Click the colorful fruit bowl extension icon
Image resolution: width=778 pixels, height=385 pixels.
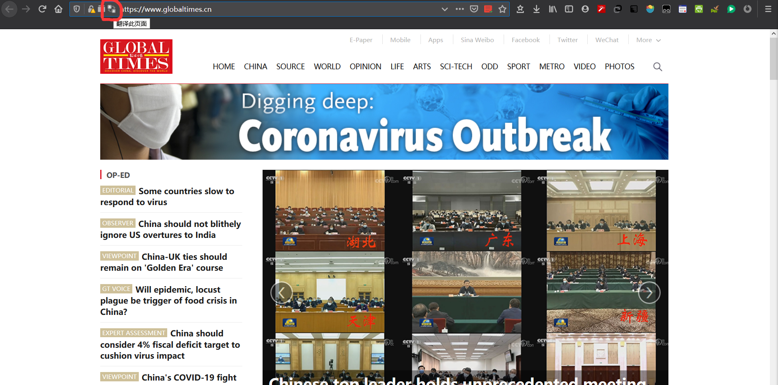(x=650, y=9)
